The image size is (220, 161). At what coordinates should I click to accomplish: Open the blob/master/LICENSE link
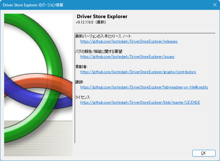[140, 102]
